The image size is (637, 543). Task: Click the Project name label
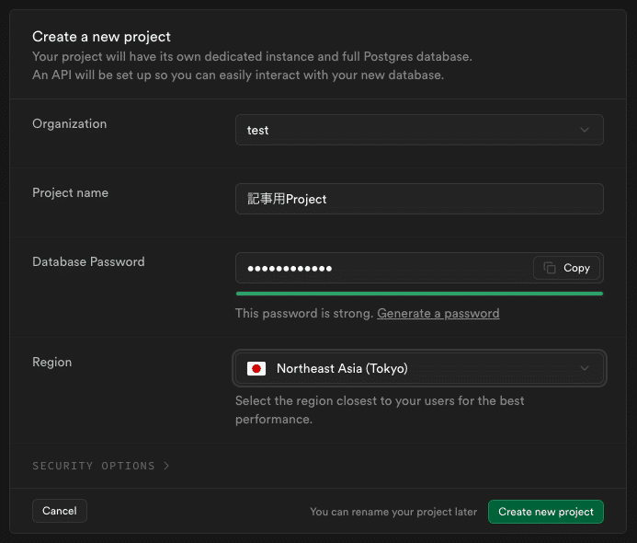[70, 192]
